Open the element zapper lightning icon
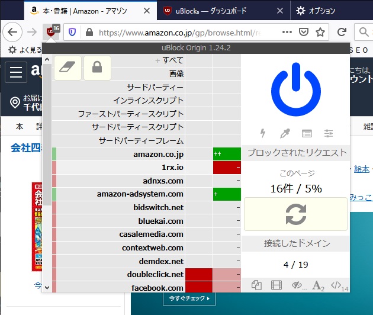The image size is (373, 315). [x=263, y=133]
